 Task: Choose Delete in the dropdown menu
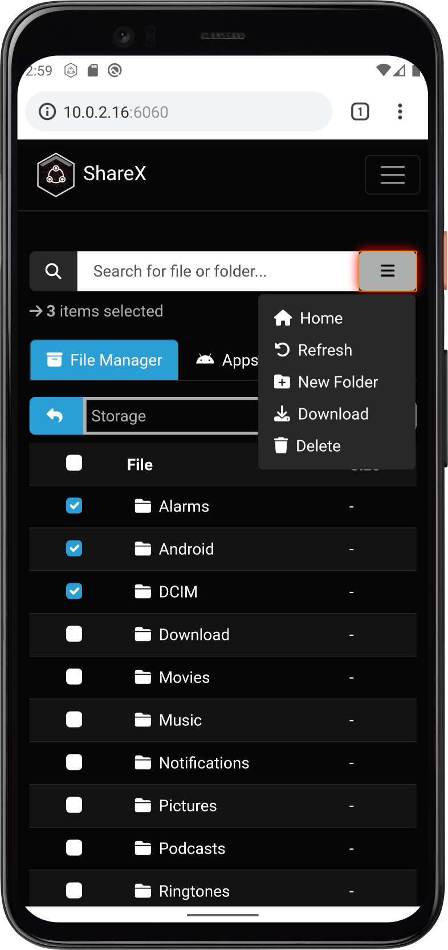(317, 446)
